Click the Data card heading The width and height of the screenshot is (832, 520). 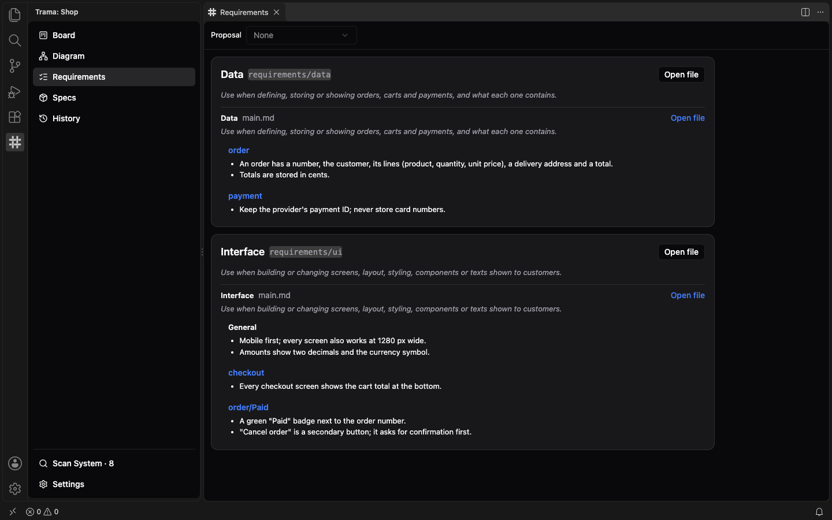click(x=232, y=75)
